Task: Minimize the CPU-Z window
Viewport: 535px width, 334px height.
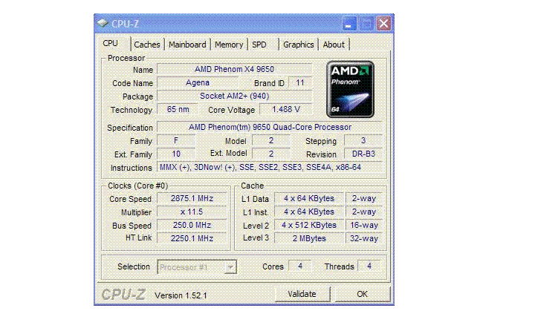Action: click(349, 24)
